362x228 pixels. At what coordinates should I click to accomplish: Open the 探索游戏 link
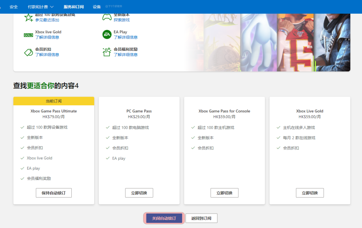tap(122, 20)
